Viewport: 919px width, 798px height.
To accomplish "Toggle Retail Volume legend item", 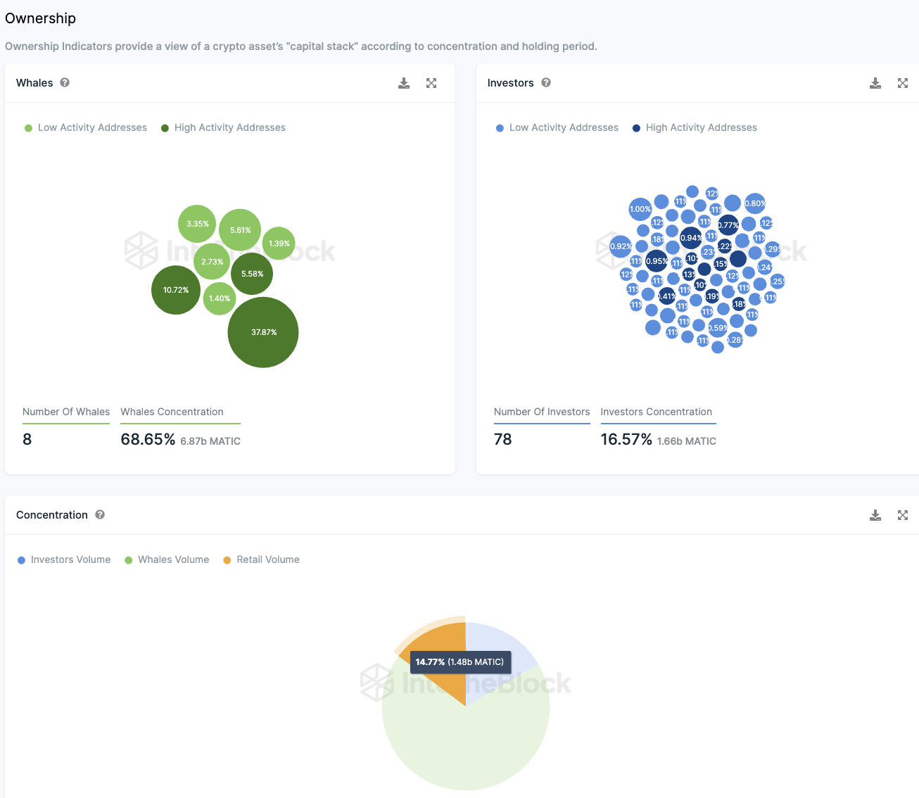I will [x=261, y=559].
